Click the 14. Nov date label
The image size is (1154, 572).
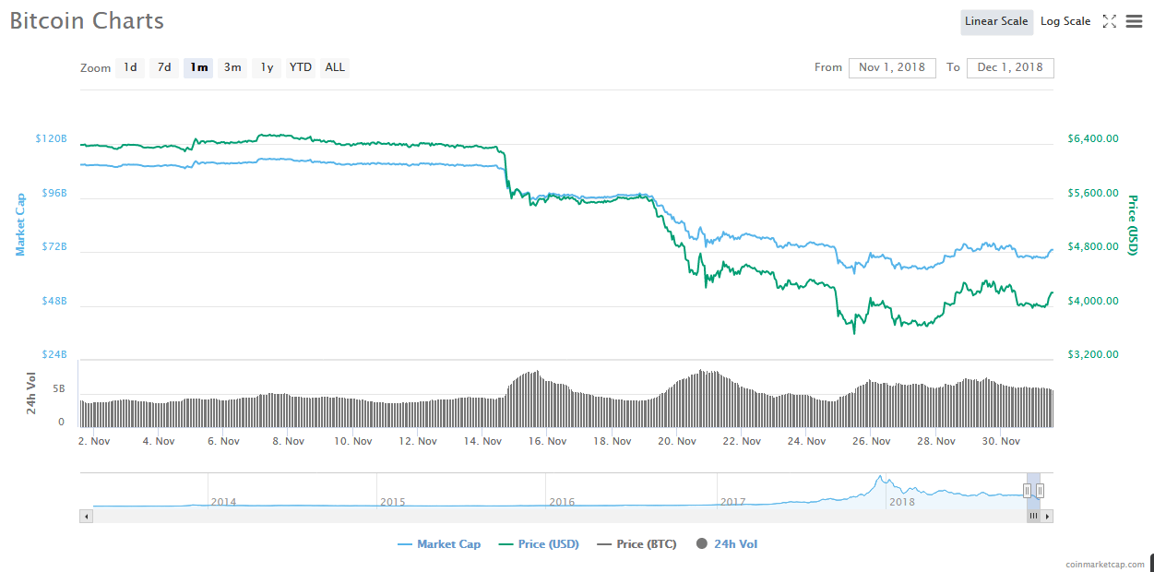[x=482, y=441]
